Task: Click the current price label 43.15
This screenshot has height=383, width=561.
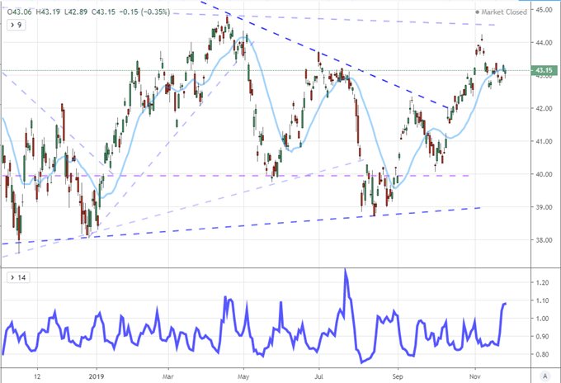Action: [x=544, y=70]
